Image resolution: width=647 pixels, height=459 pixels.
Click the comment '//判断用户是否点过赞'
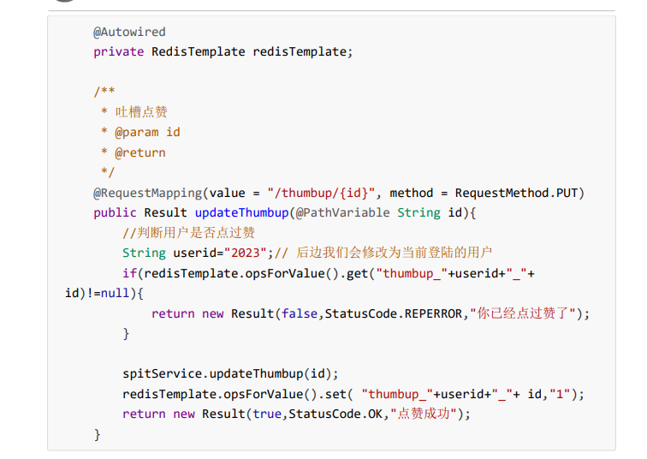coord(188,233)
